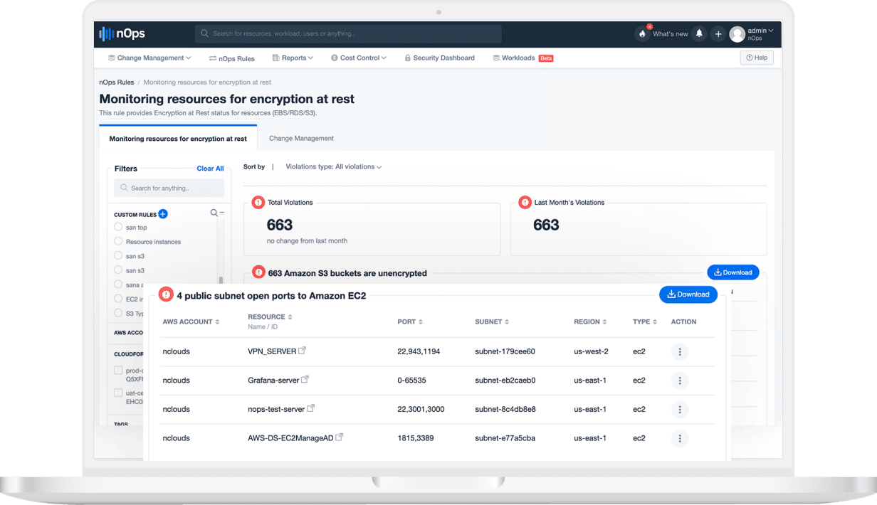Select the 'EC2' custom rule radio
The width and height of the screenshot is (877, 505).
tap(118, 299)
